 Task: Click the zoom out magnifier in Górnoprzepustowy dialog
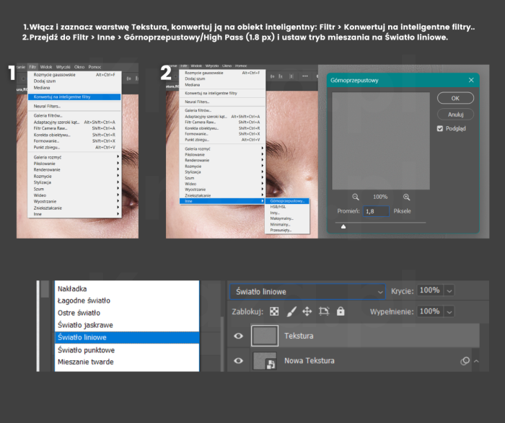click(356, 197)
